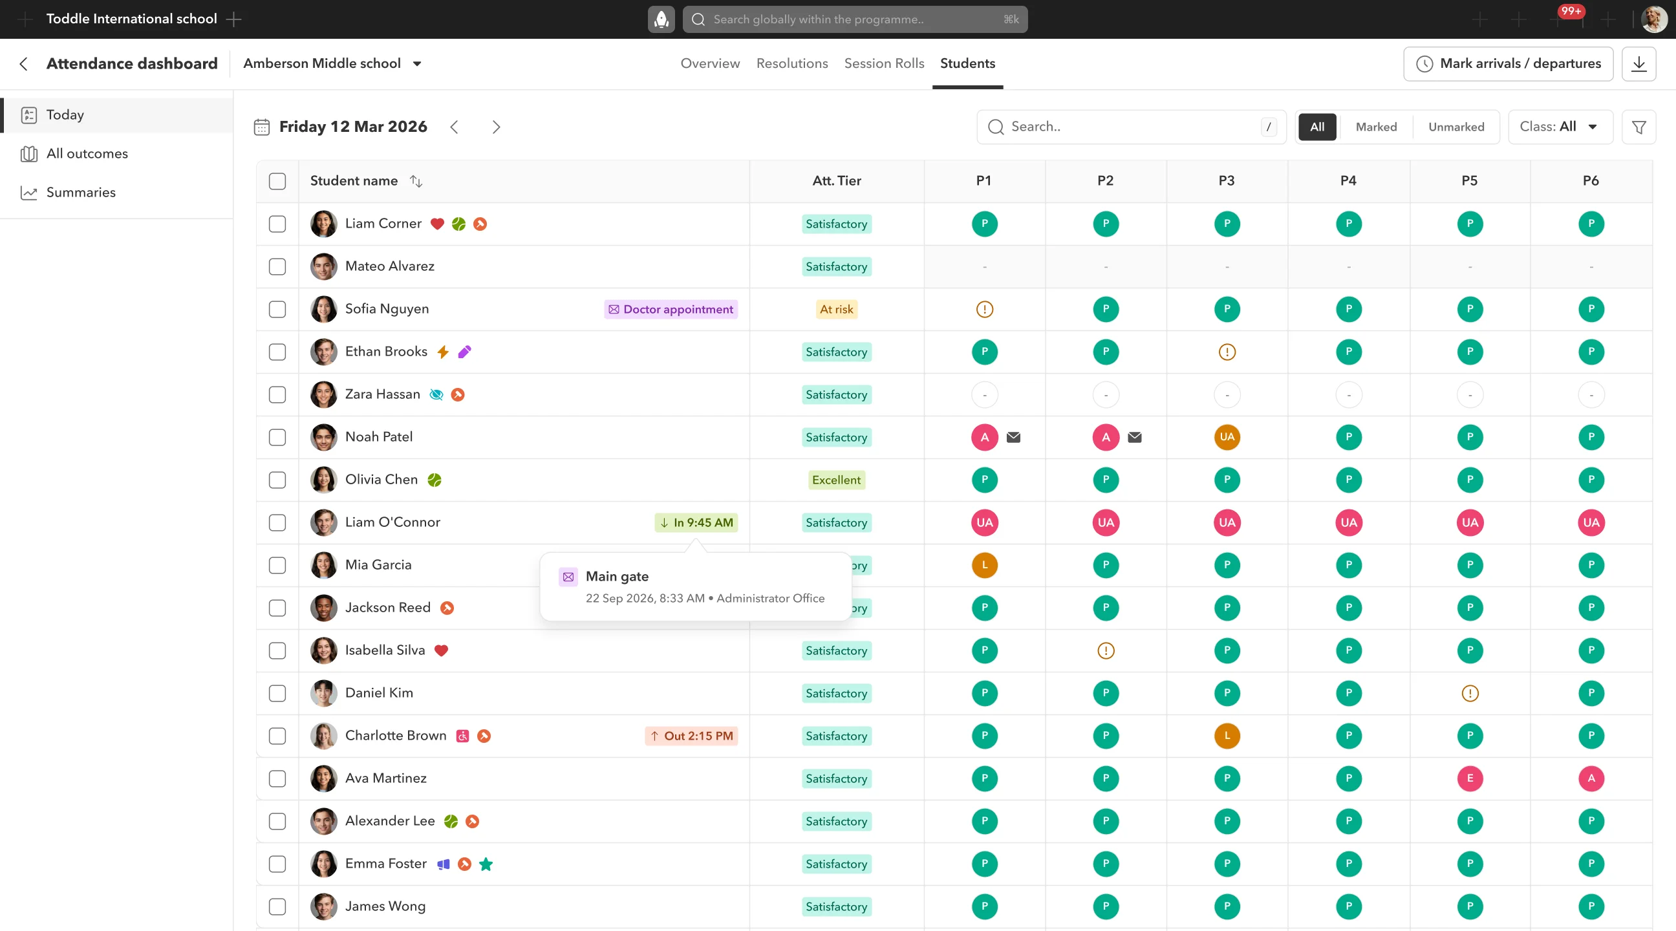
Task: Go to the next day arrow
Action: pyautogui.click(x=496, y=127)
